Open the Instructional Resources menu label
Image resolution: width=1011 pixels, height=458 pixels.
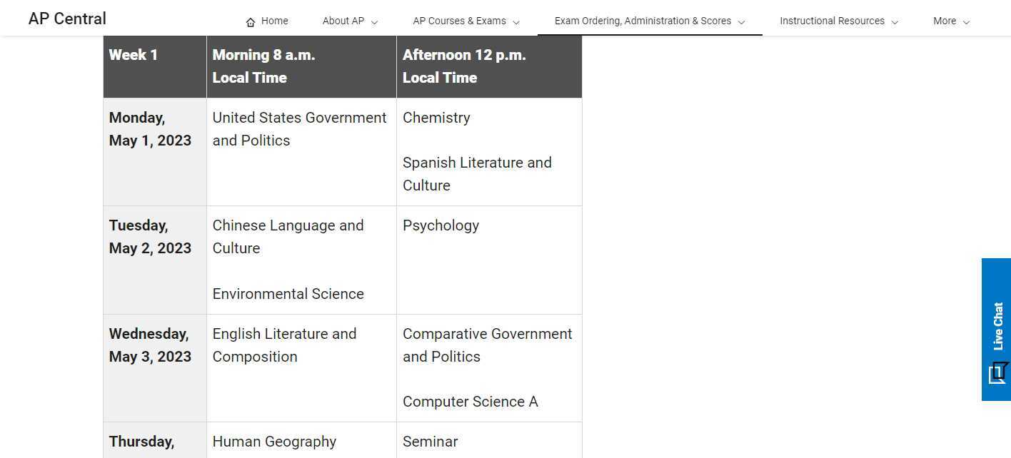click(x=832, y=21)
